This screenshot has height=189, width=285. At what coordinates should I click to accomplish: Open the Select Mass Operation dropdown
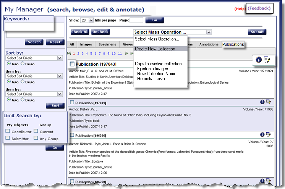click(x=172, y=32)
